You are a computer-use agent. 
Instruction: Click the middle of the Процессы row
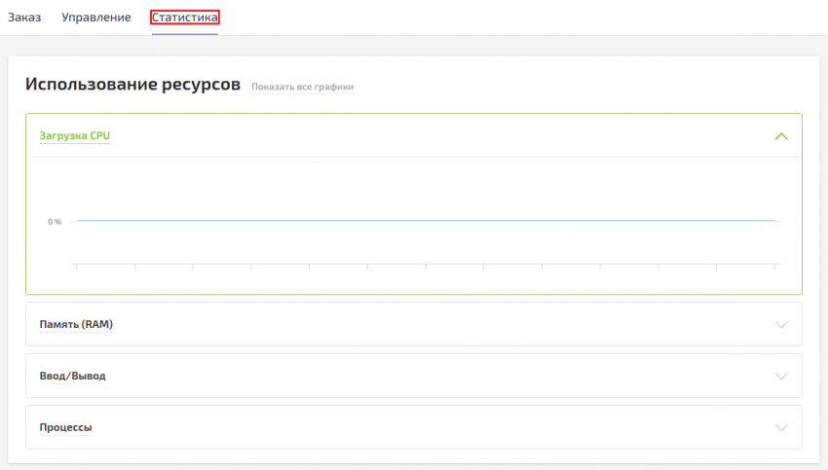point(413,427)
